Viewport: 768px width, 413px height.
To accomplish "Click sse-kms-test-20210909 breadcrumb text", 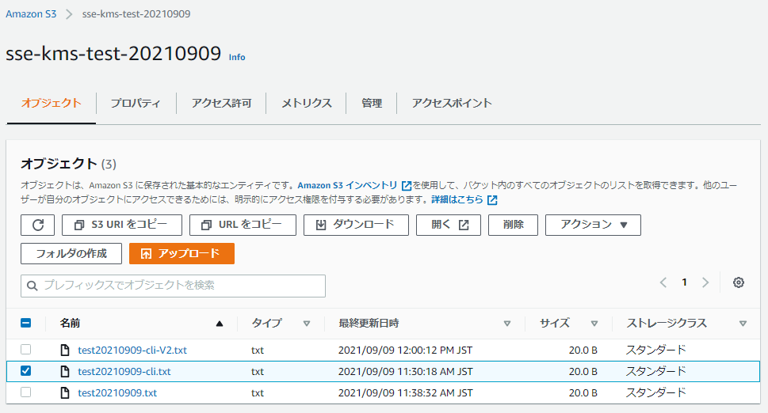I will click(x=136, y=13).
